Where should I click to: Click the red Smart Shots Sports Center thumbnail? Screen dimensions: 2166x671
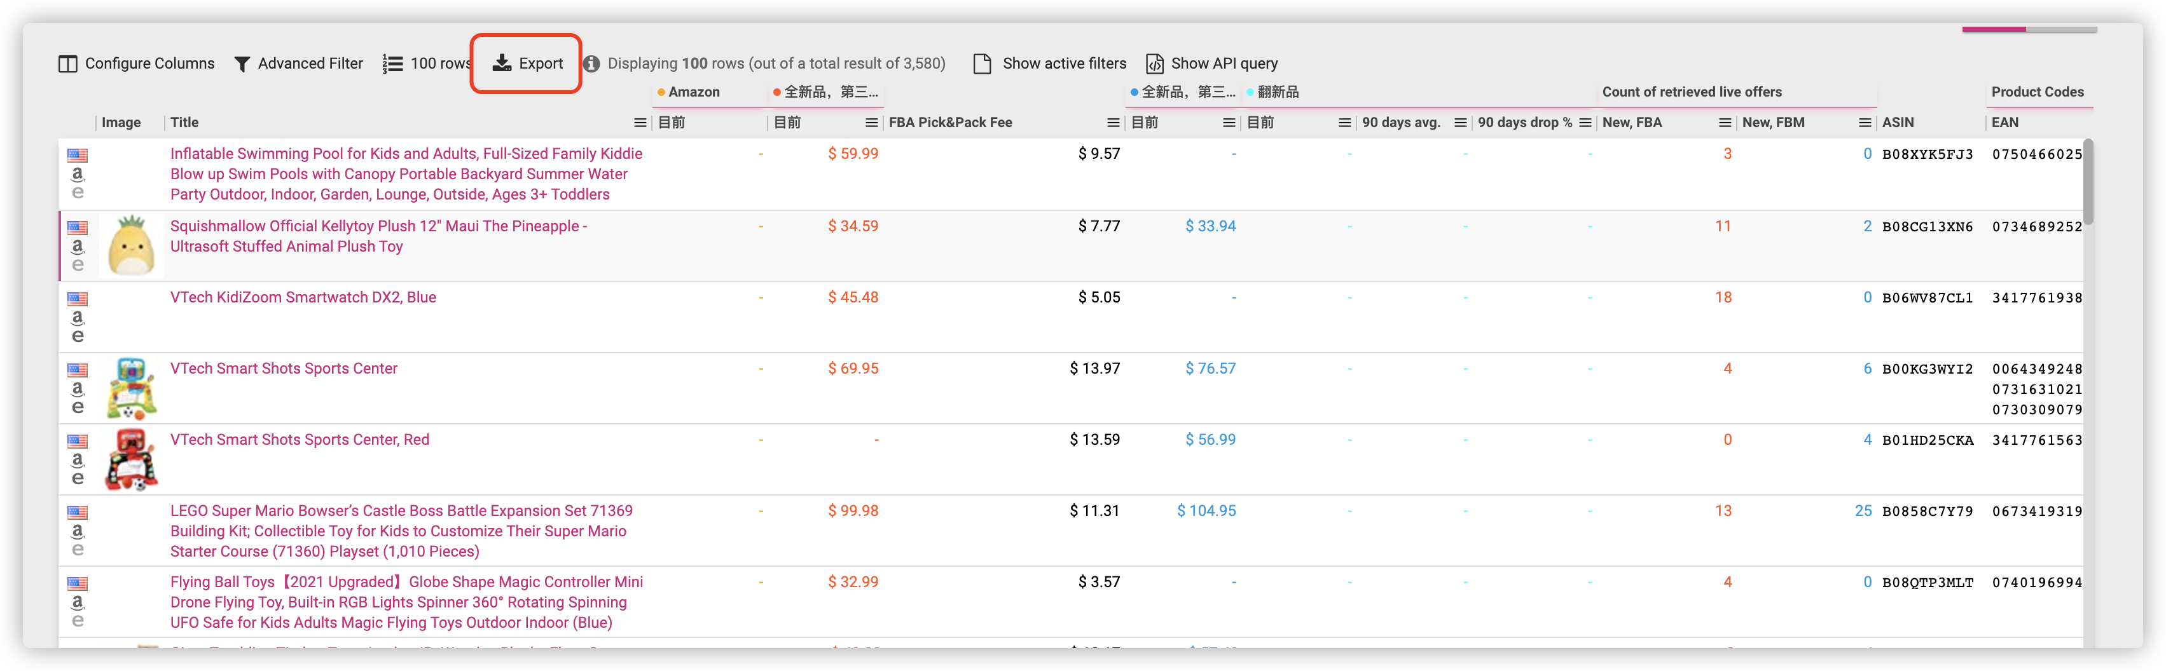[x=131, y=460]
